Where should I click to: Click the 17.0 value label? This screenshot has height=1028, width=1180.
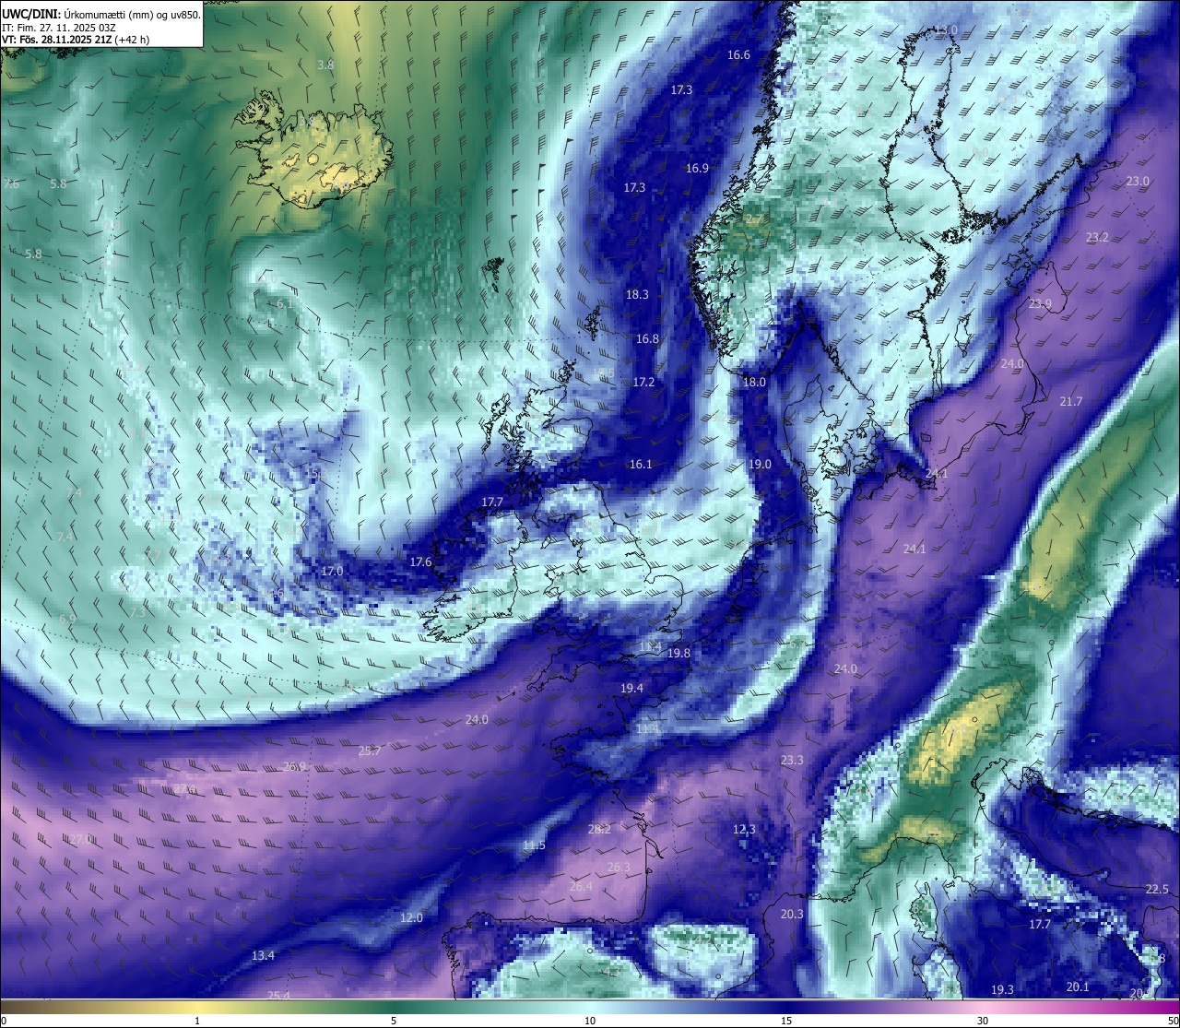[x=332, y=572]
